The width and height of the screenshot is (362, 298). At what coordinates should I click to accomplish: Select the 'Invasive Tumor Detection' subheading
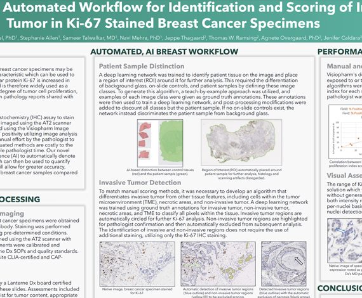tap(140, 183)
